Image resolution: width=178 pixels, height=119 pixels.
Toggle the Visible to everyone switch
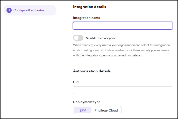tap(78, 38)
